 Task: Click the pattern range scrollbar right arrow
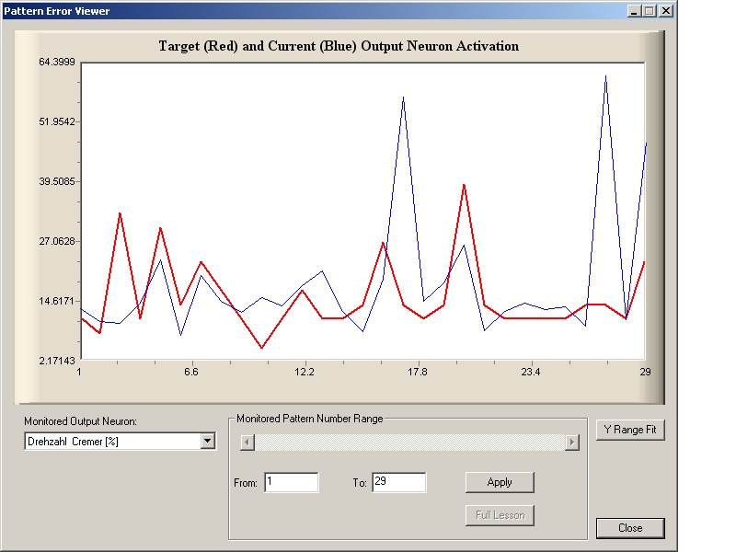(571, 443)
